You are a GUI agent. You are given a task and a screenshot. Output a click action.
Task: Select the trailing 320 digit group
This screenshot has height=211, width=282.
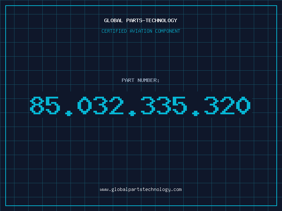pos(227,105)
